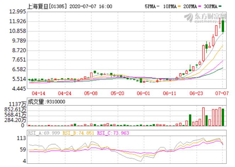Click the date label 06-11
This screenshot has width=235, height=167.
(170, 94)
